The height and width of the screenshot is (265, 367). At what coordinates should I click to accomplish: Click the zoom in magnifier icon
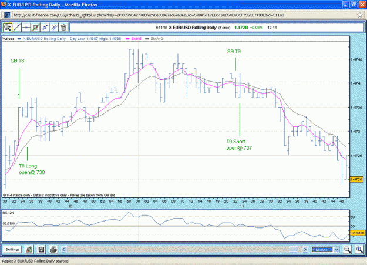click(x=359, y=250)
